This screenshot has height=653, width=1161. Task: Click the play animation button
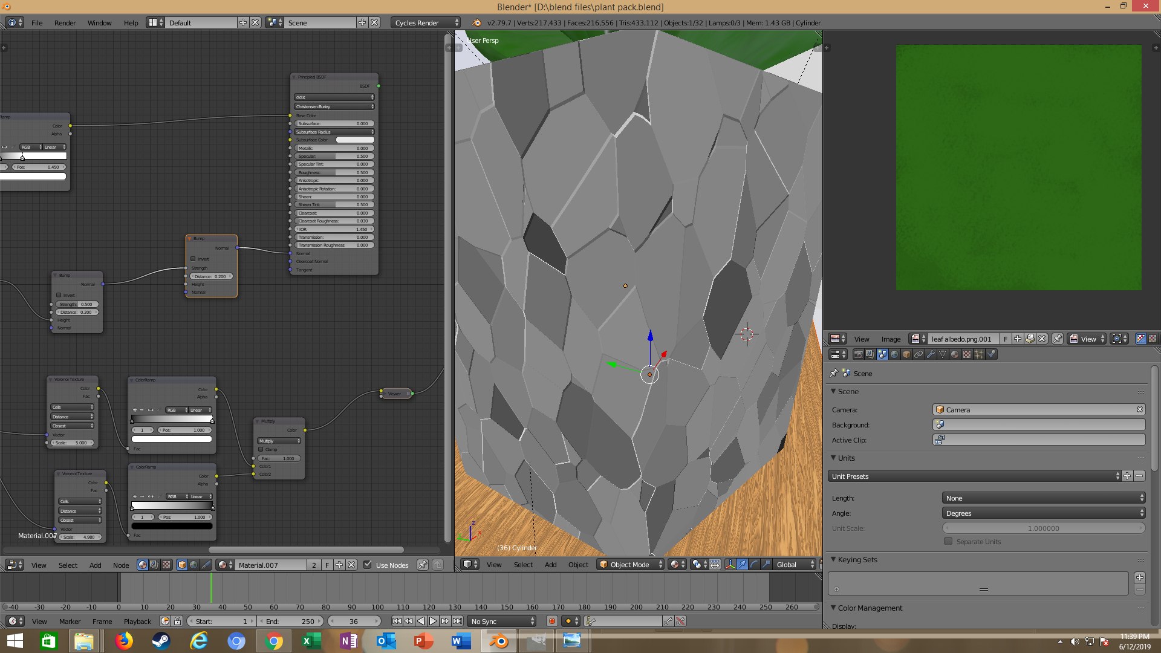pos(433,621)
